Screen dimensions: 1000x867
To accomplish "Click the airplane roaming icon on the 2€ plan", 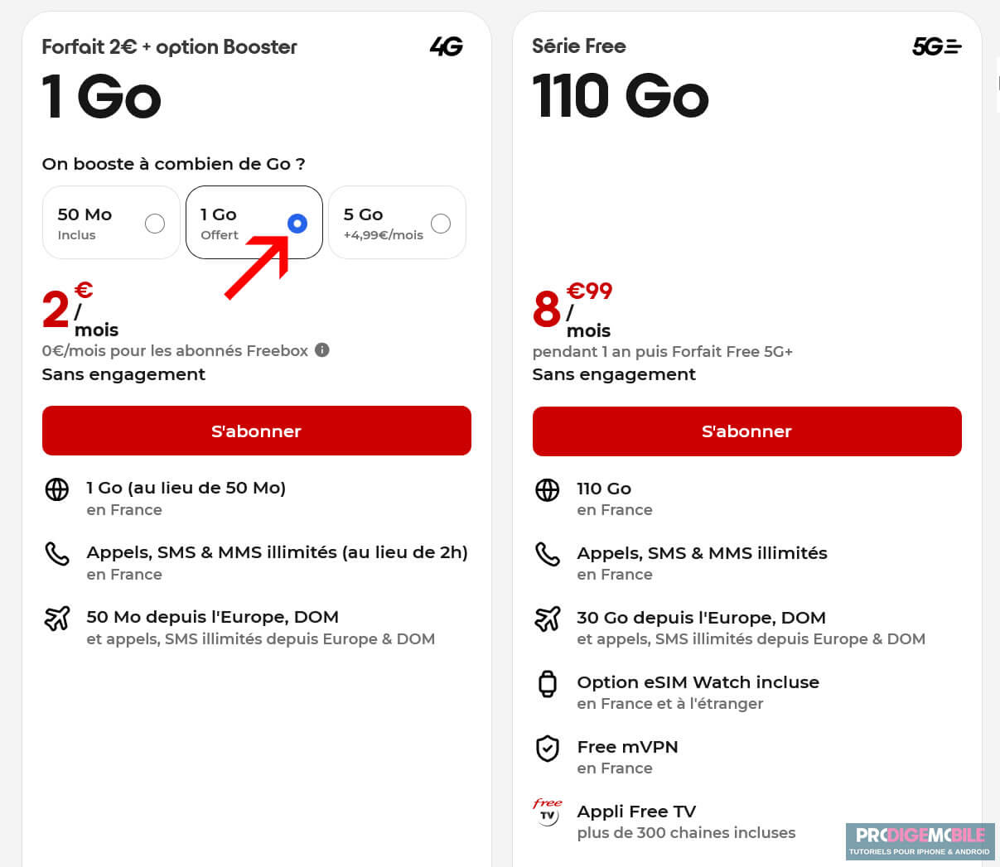I will [x=56, y=619].
